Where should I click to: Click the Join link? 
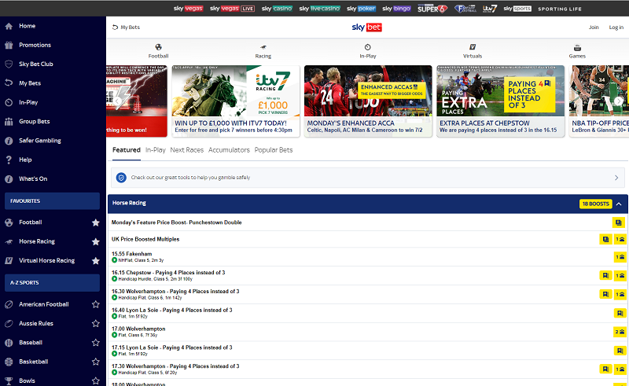pyautogui.click(x=594, y=28)
